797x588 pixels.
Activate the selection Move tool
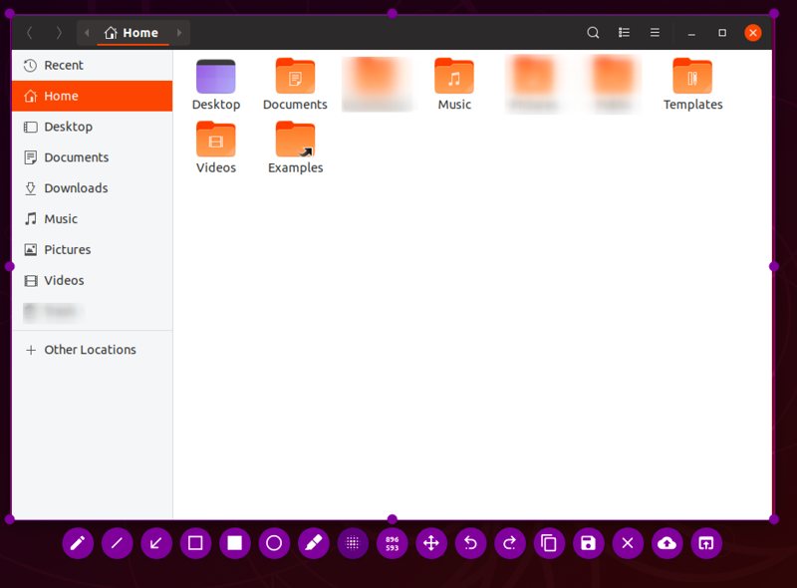pos(431,543)
